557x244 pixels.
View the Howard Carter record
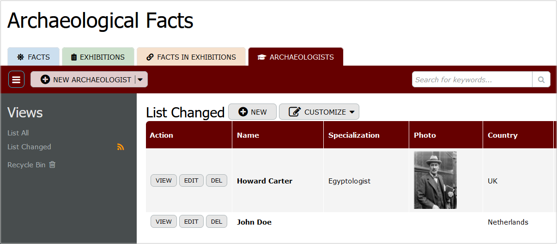[163, 181]
